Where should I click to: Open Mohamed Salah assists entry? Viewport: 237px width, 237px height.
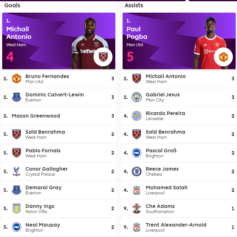point(179,190)
